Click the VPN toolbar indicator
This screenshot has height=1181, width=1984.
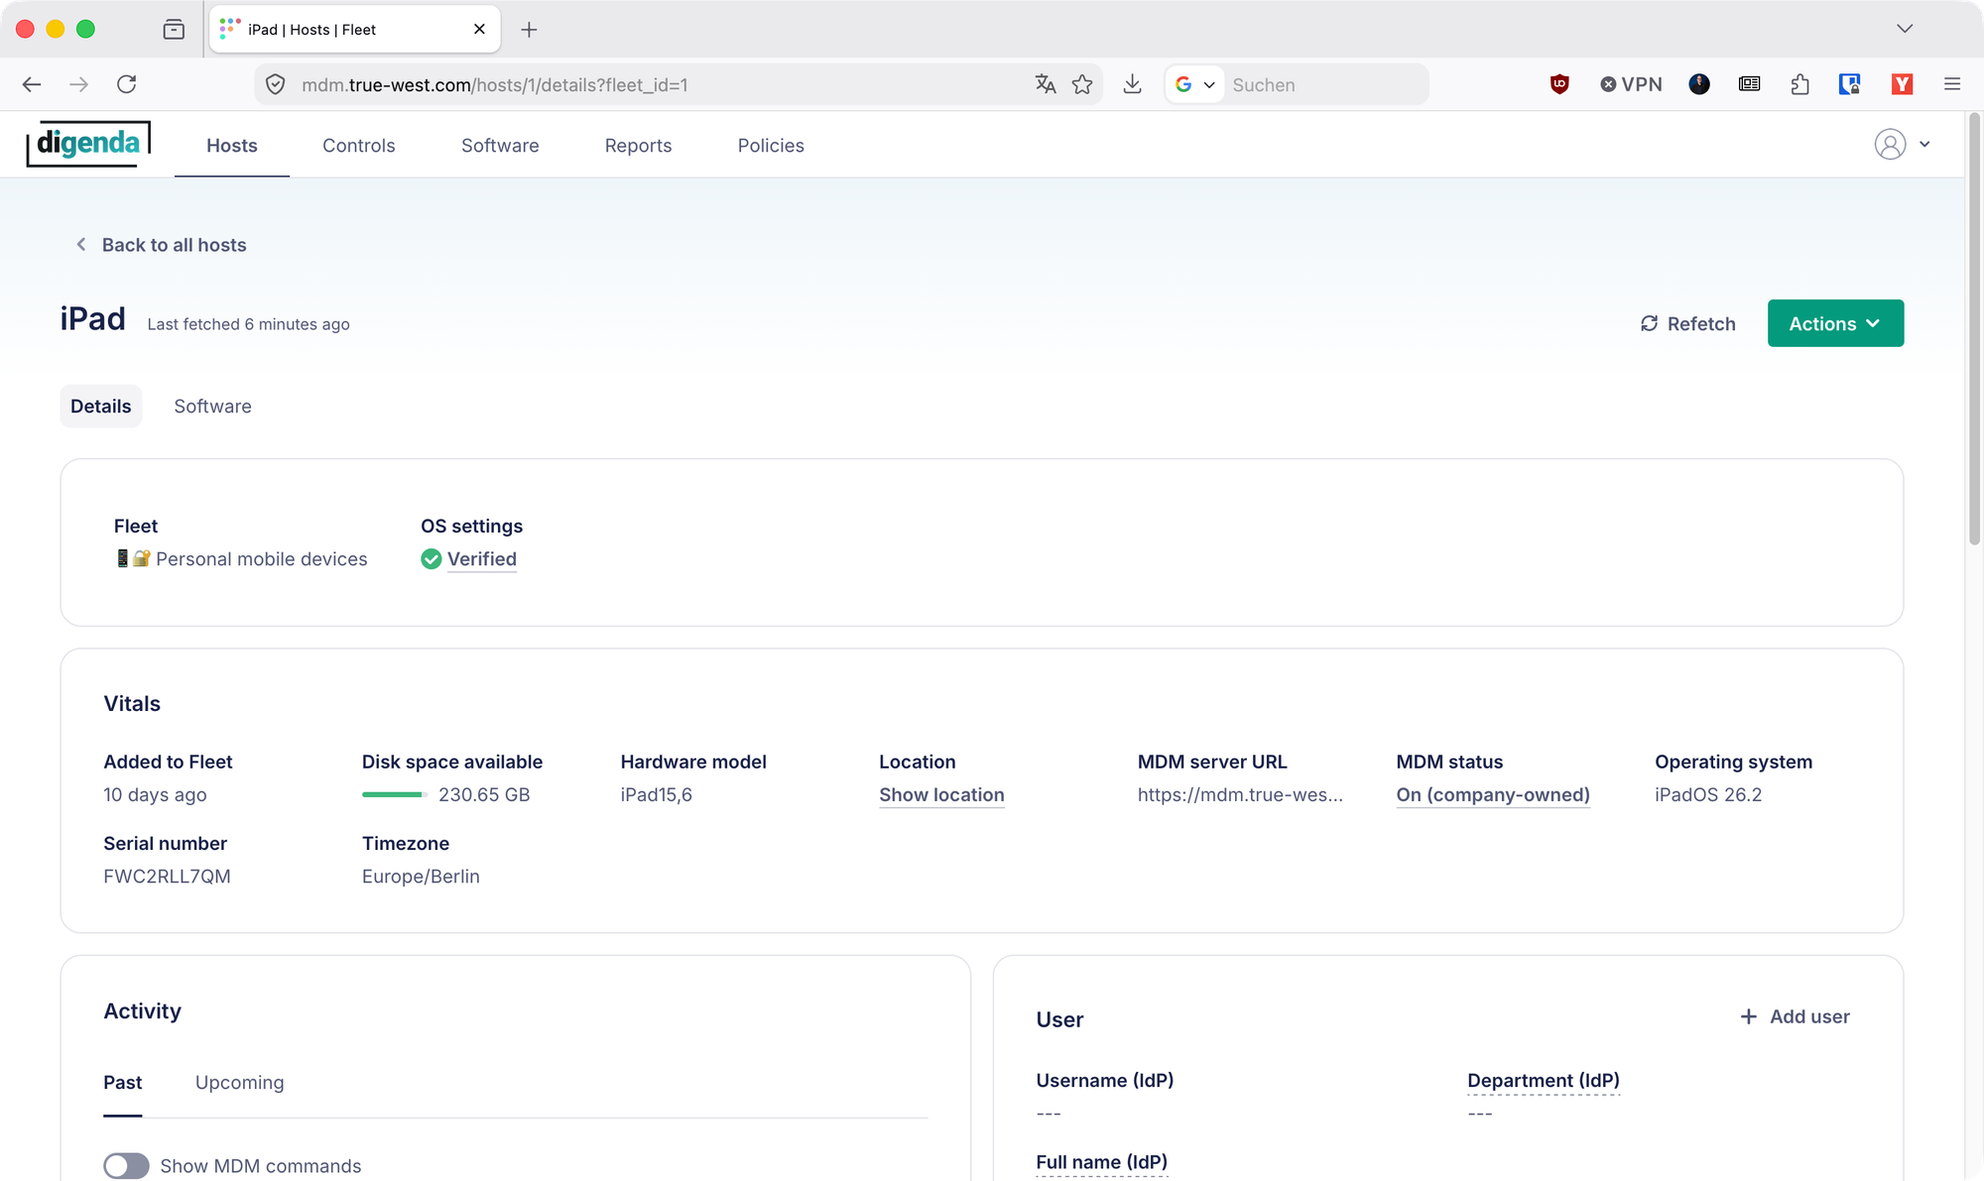click(x=1631, y=84)
